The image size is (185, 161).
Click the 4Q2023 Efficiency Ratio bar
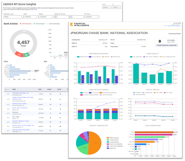click(x=105, y=75)
